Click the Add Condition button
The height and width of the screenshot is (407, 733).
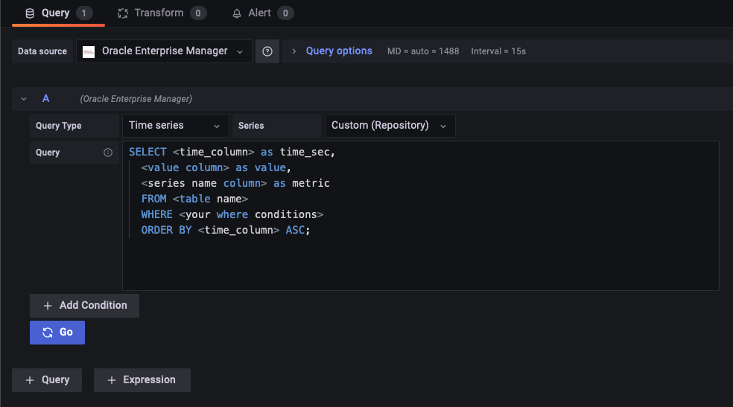[x=85, y=306]
